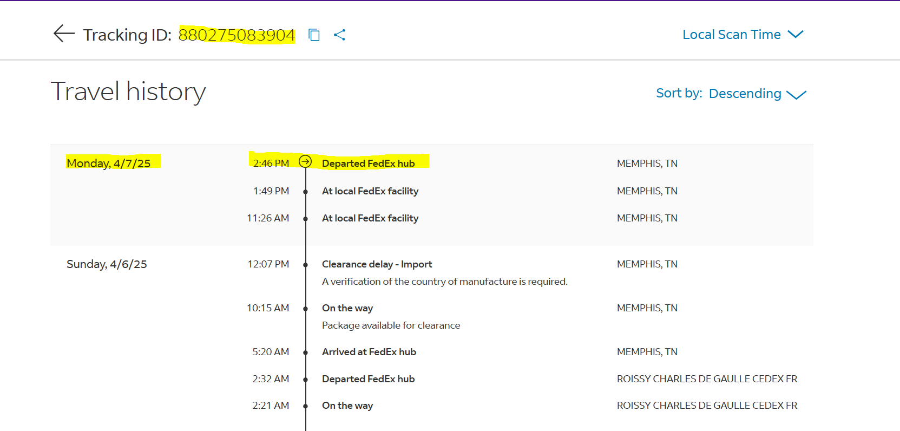The width and height of the screenshot is (900, 431).
Task: Click MEMPHIS, TN in the 5:20 AM row
Action: coord(647,351)
